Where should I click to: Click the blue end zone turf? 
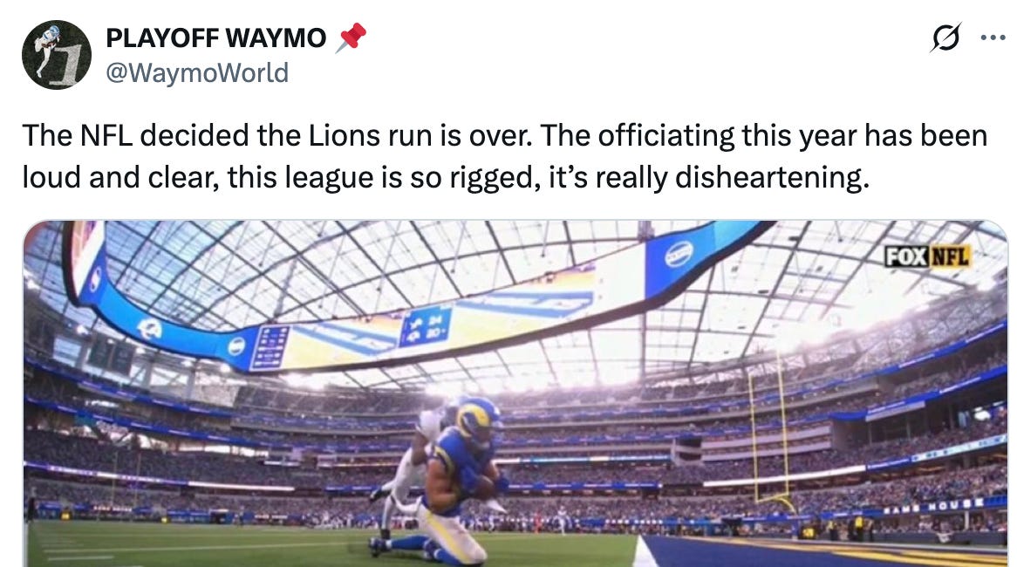pyautogui.click(x=823, y=551)
